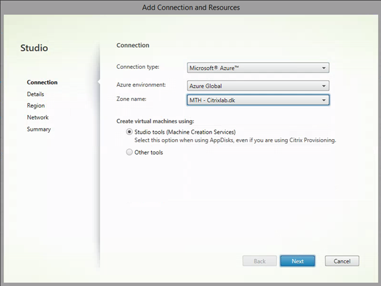The width and height of the screenshot is (381, 286).
Task: Select Studio tools (Machine Creation Services) radio
Action: click(129, 132)
